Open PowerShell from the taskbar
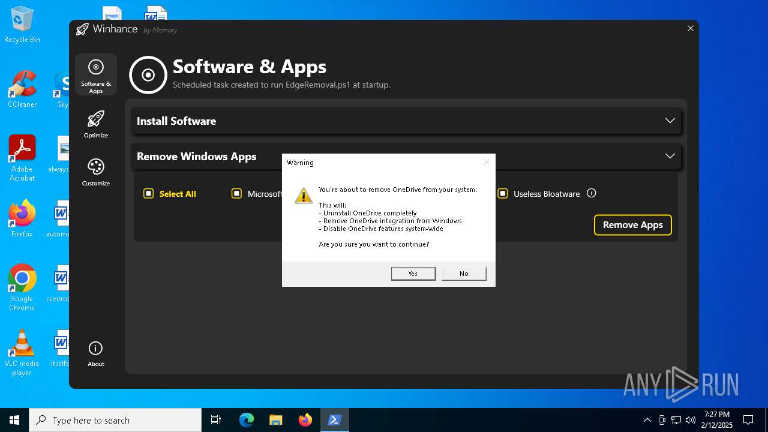Image resolution: width=768 pixels, height=432 pixels. coord(334,420)
